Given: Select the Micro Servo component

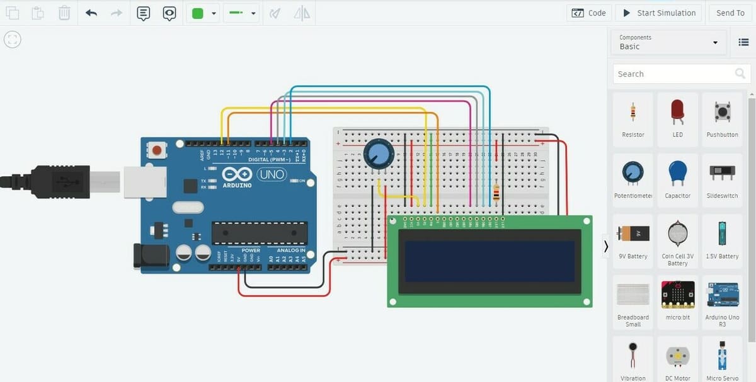Looking at the screenshot, I should coord(722,359).
